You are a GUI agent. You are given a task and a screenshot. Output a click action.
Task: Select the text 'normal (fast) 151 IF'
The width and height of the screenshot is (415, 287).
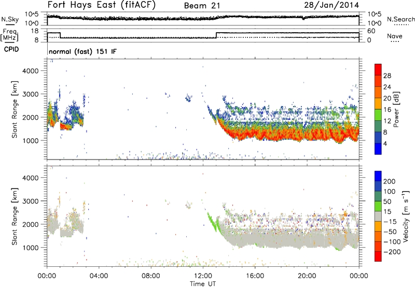82,51
